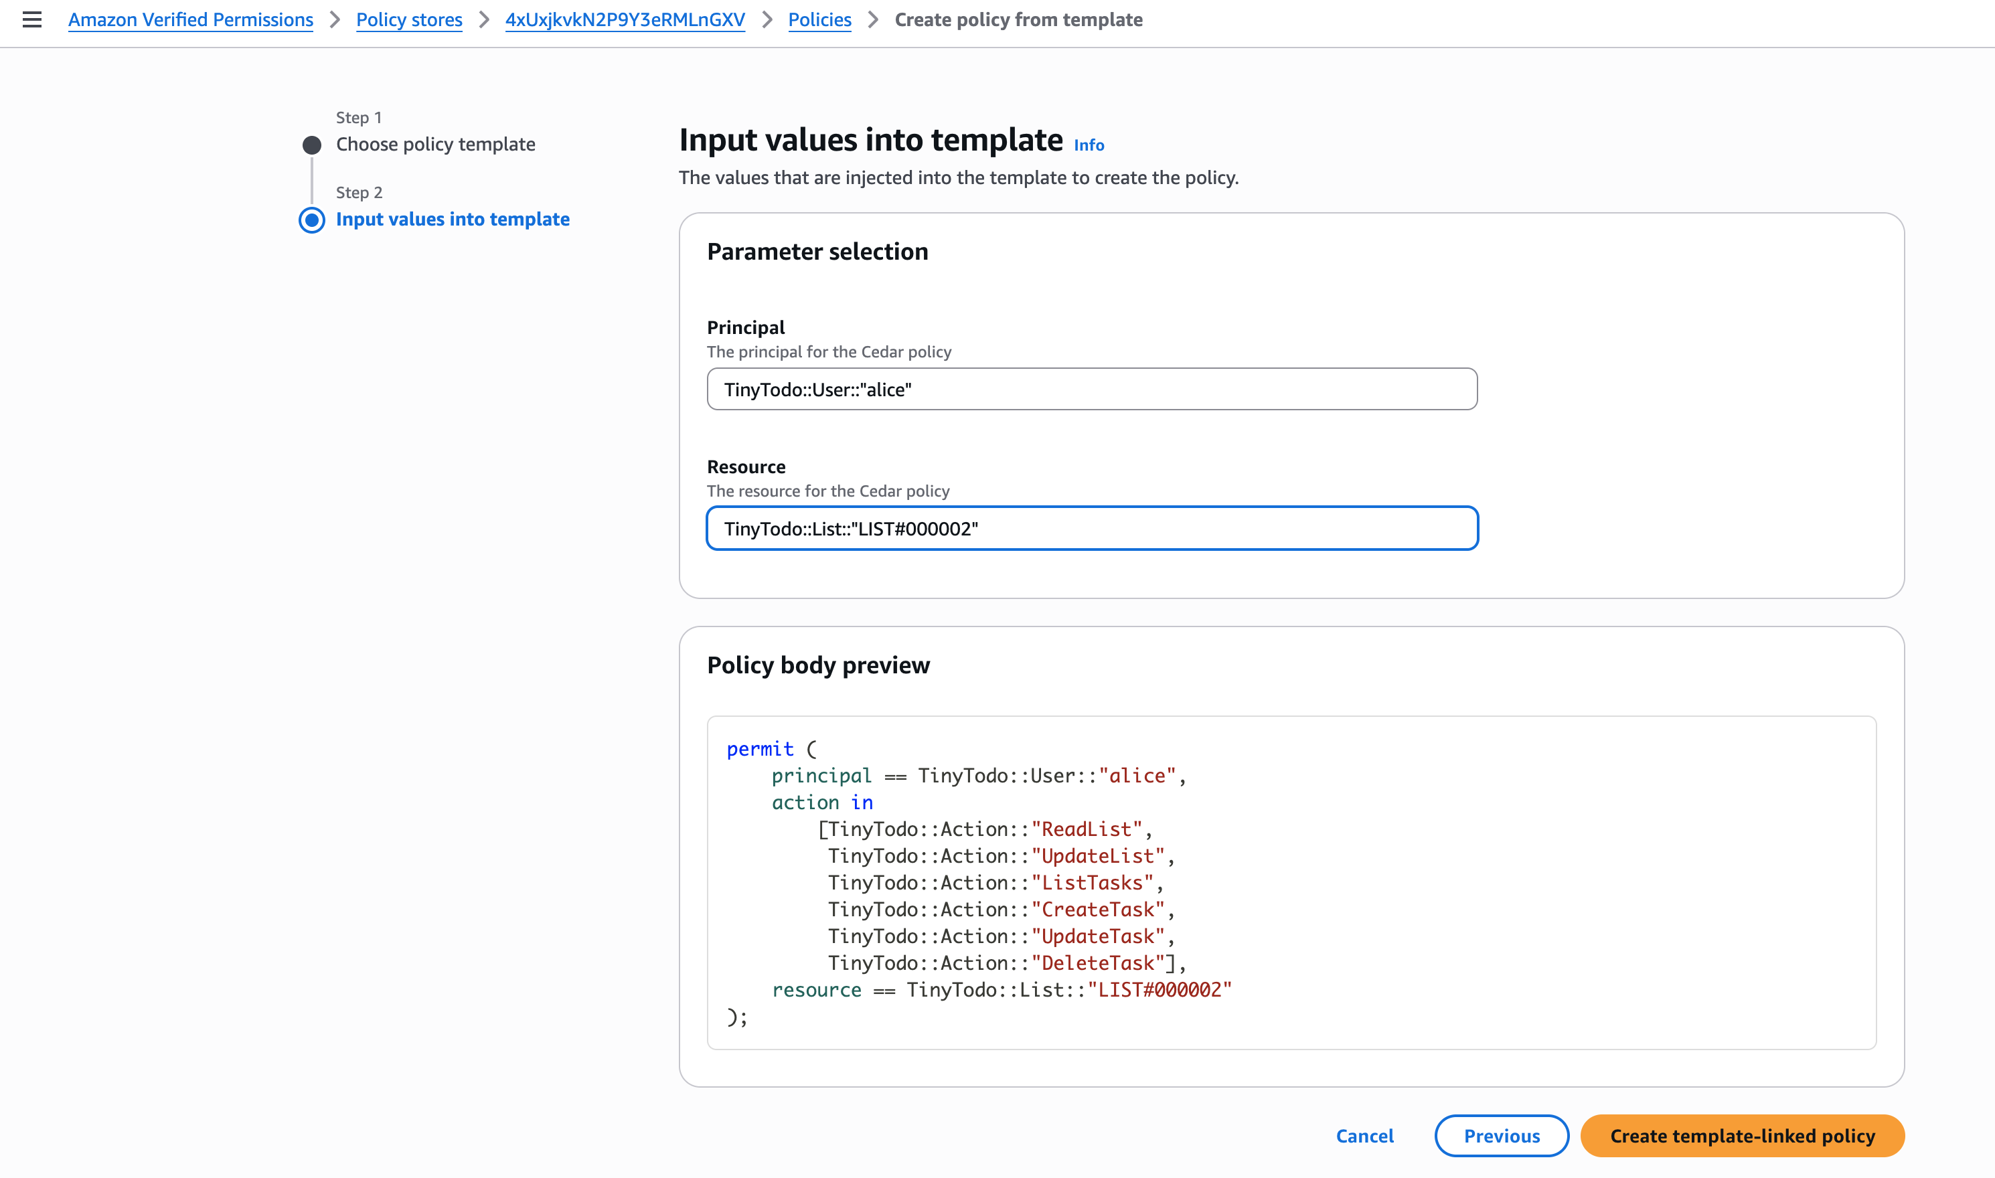Click first breadcrumb chevron after Amazon Verified Permissions
The width and height of the screenshot is (1995, 1178).
[x=335, y=20]
